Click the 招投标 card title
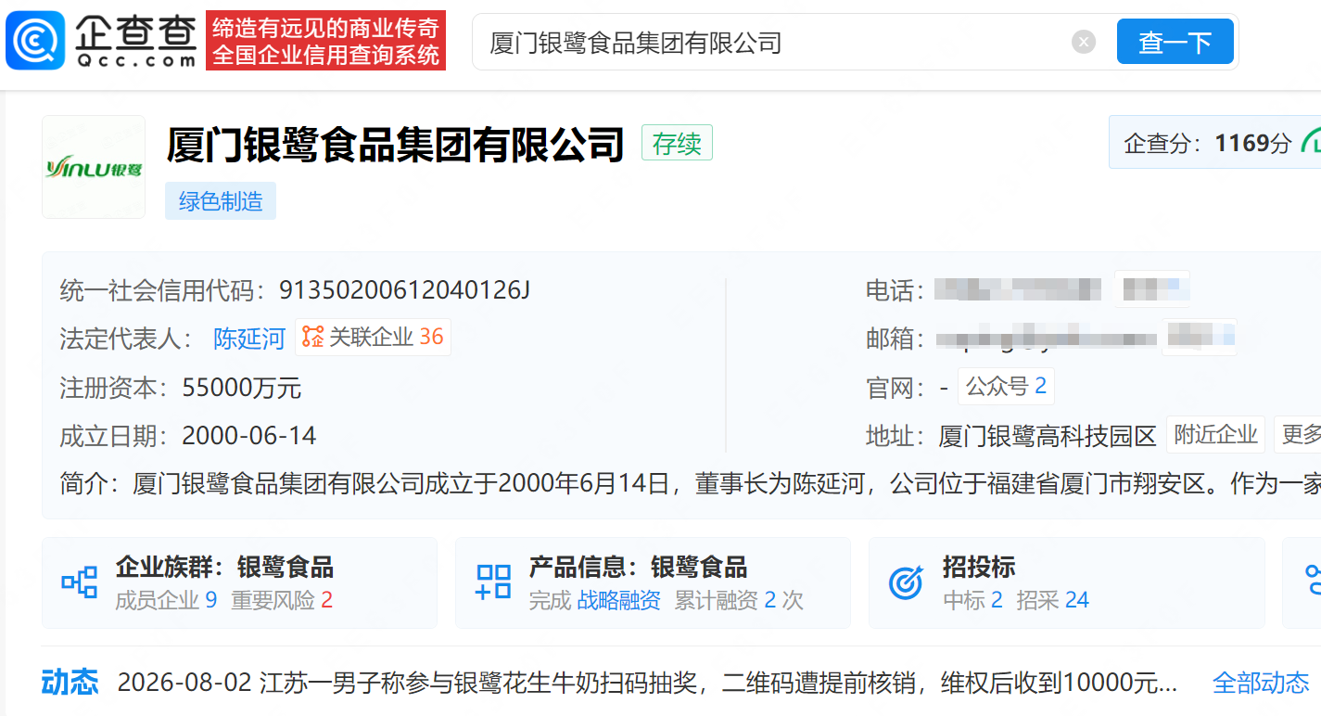 coord(979,567)
